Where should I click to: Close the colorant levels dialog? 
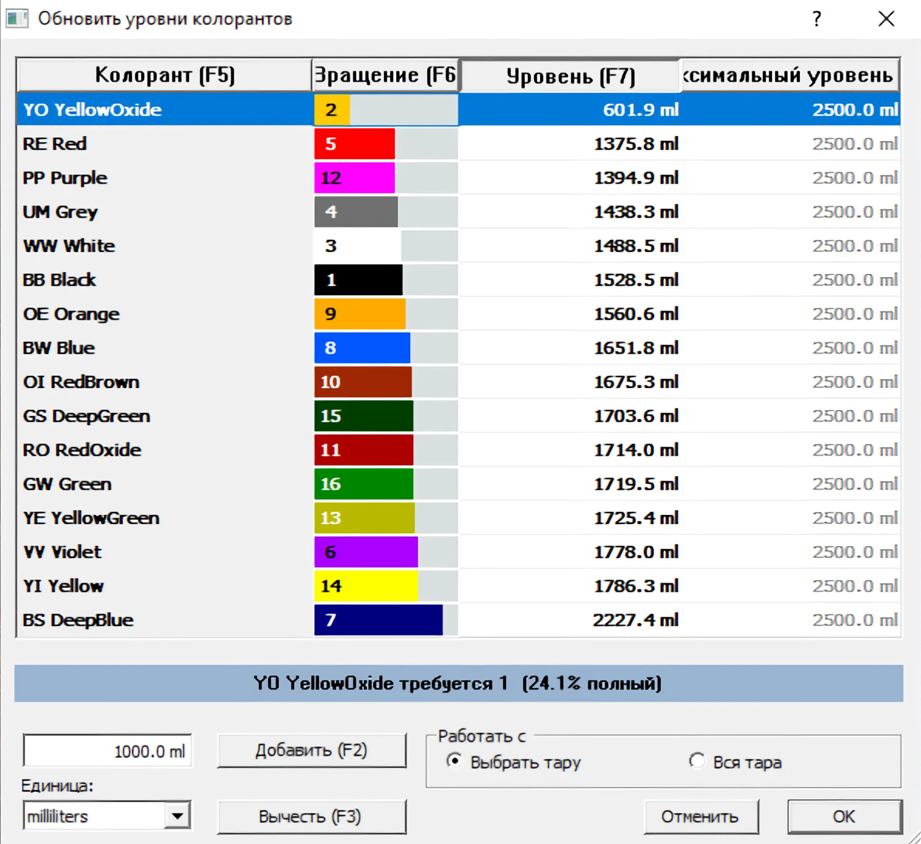[886, 20]
